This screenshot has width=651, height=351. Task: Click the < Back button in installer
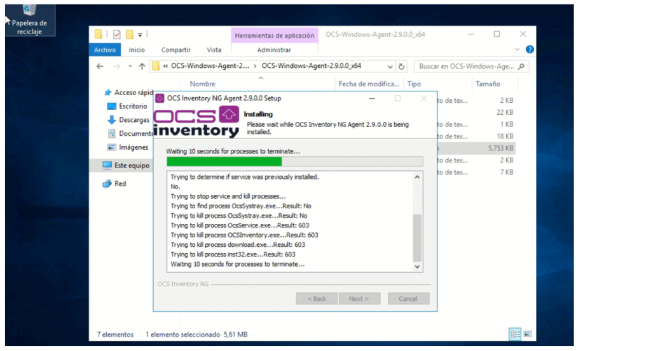[317, 299]
